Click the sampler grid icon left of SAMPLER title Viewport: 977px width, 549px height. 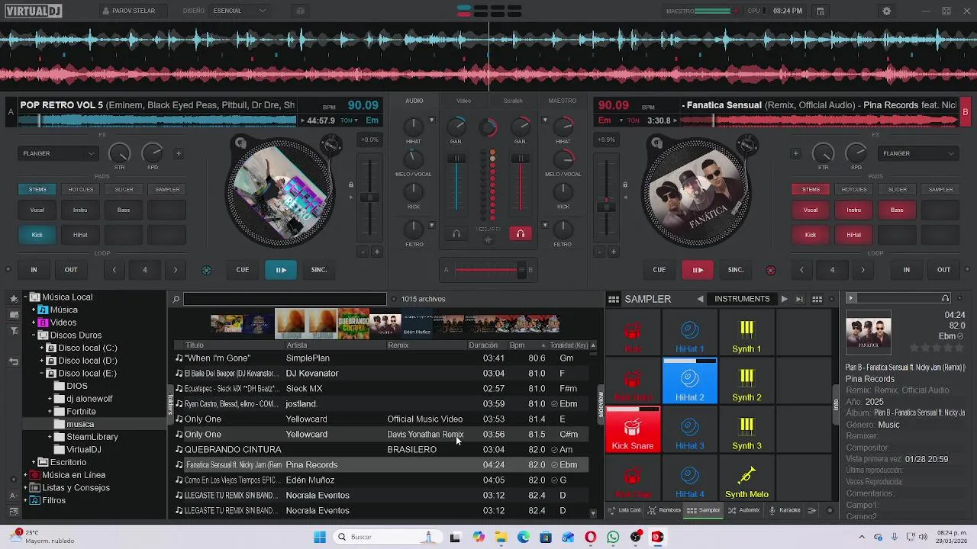(x=614, y=299)
